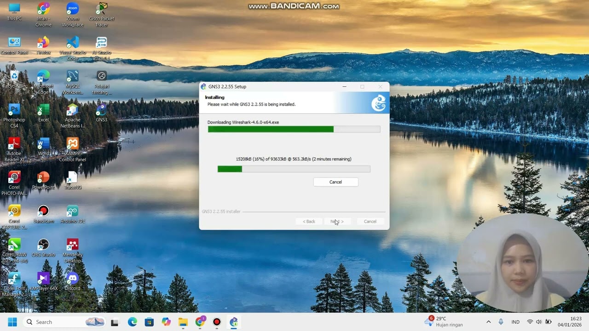Image resolution: width=589 pixels, height=331 pixels.
Task: Click the Next button in installer
Action: tap(337, 222)
